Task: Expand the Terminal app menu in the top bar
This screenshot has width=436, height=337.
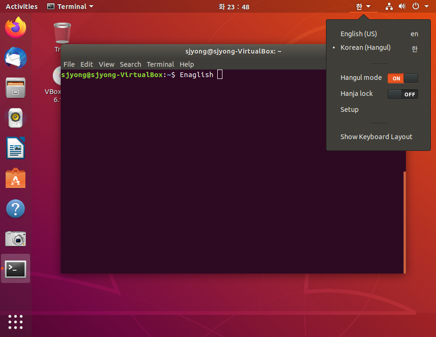Action: pyautogui.click(x=70, y=7)
